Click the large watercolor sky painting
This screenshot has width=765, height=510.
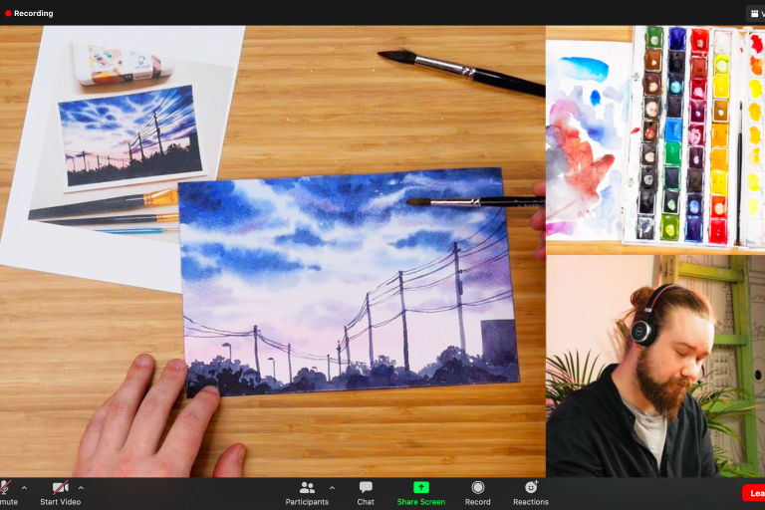349,279
